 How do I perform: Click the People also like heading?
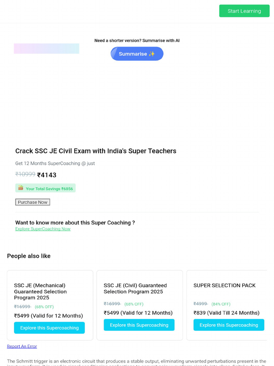(x=29, y=256)
